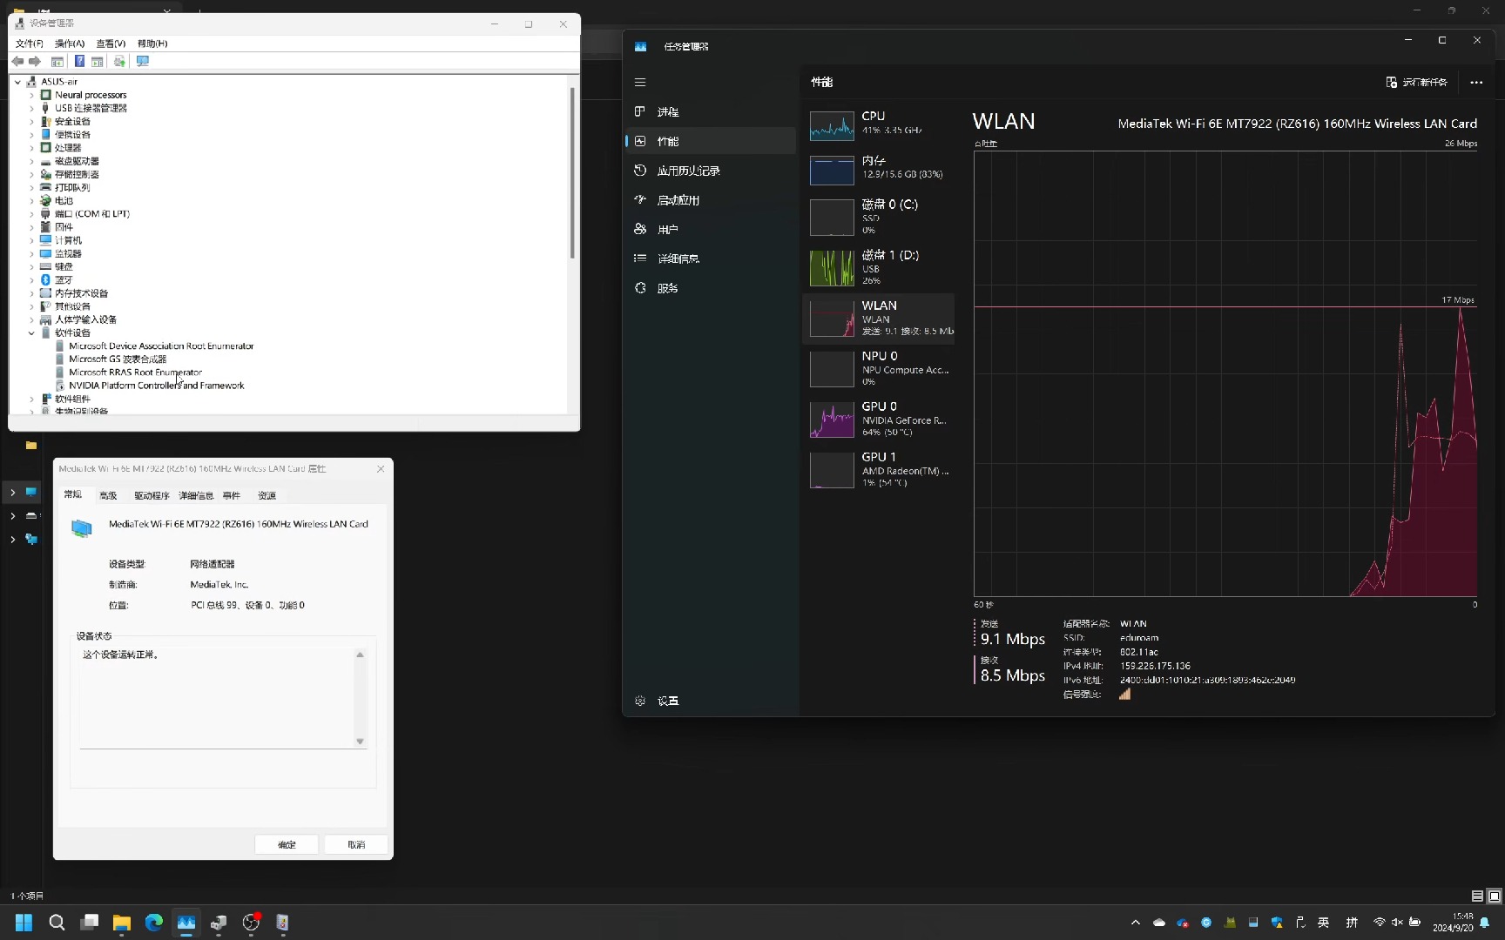
Task: Switch to 高级 tab in properties dialog
Action: click(x=108, y=495)
